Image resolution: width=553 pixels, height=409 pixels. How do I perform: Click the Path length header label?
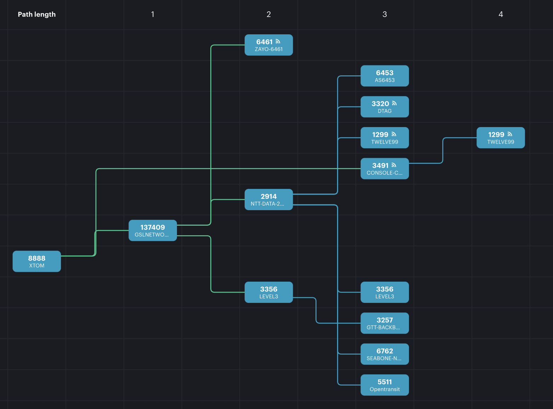coord(37,15)
